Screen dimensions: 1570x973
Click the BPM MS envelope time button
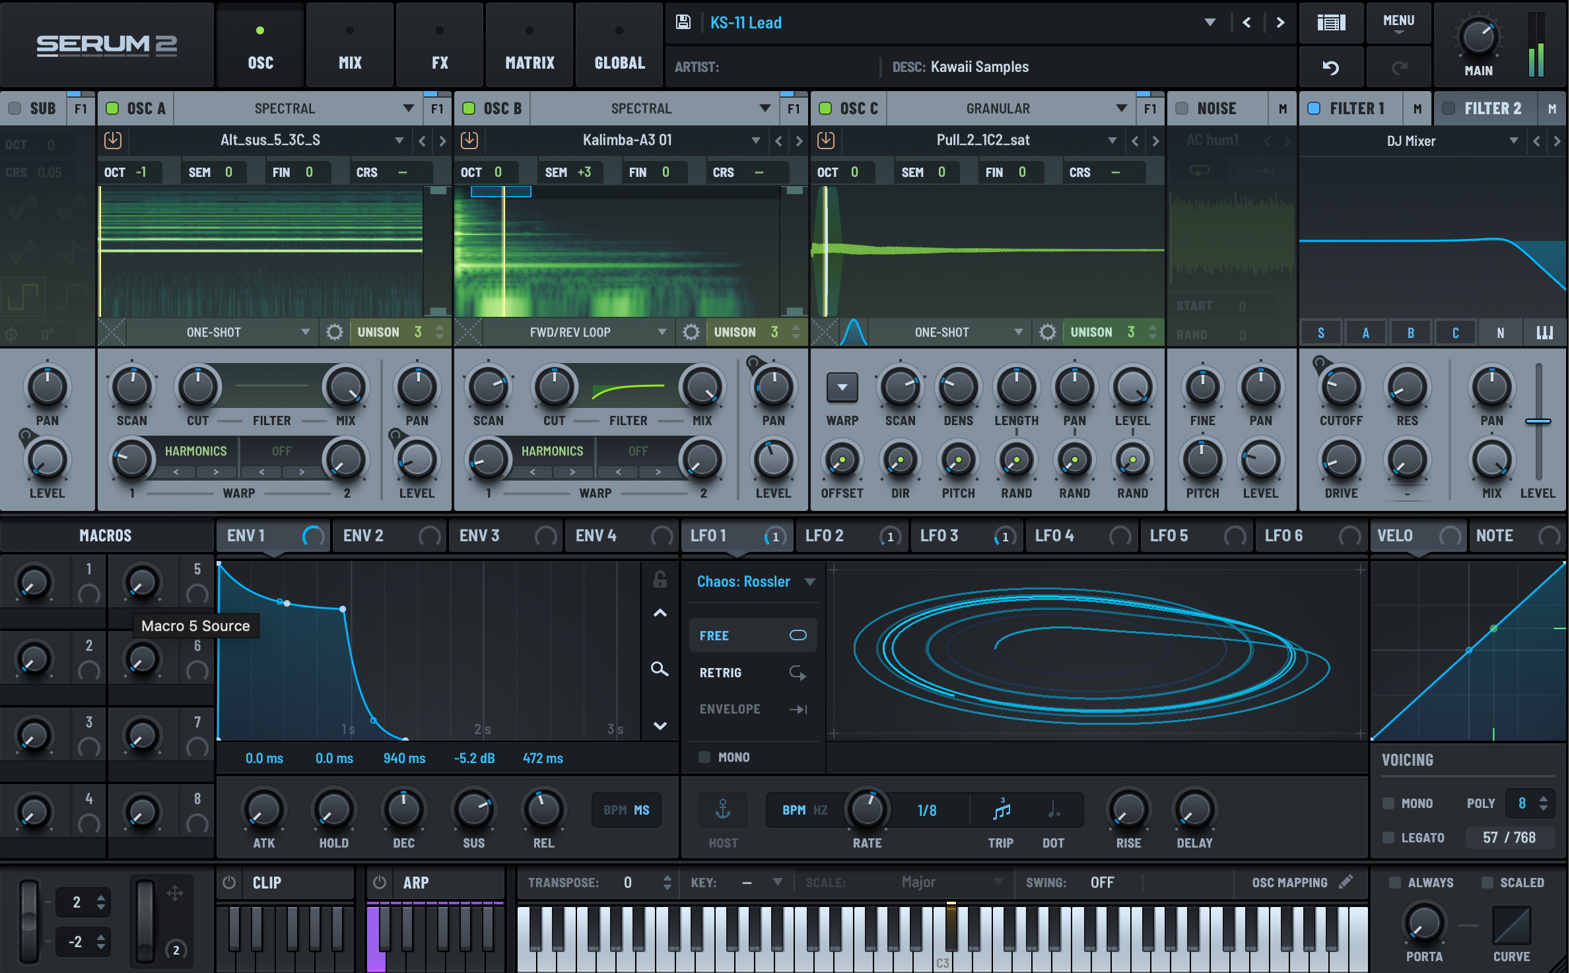coord(627,810)
